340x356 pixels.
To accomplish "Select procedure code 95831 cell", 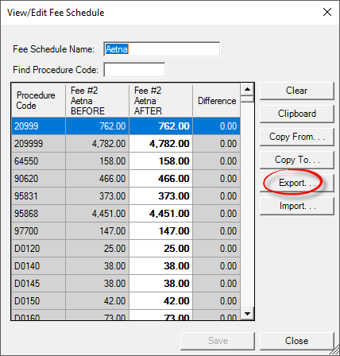I will pyautogui.click(x=39, y=196).
